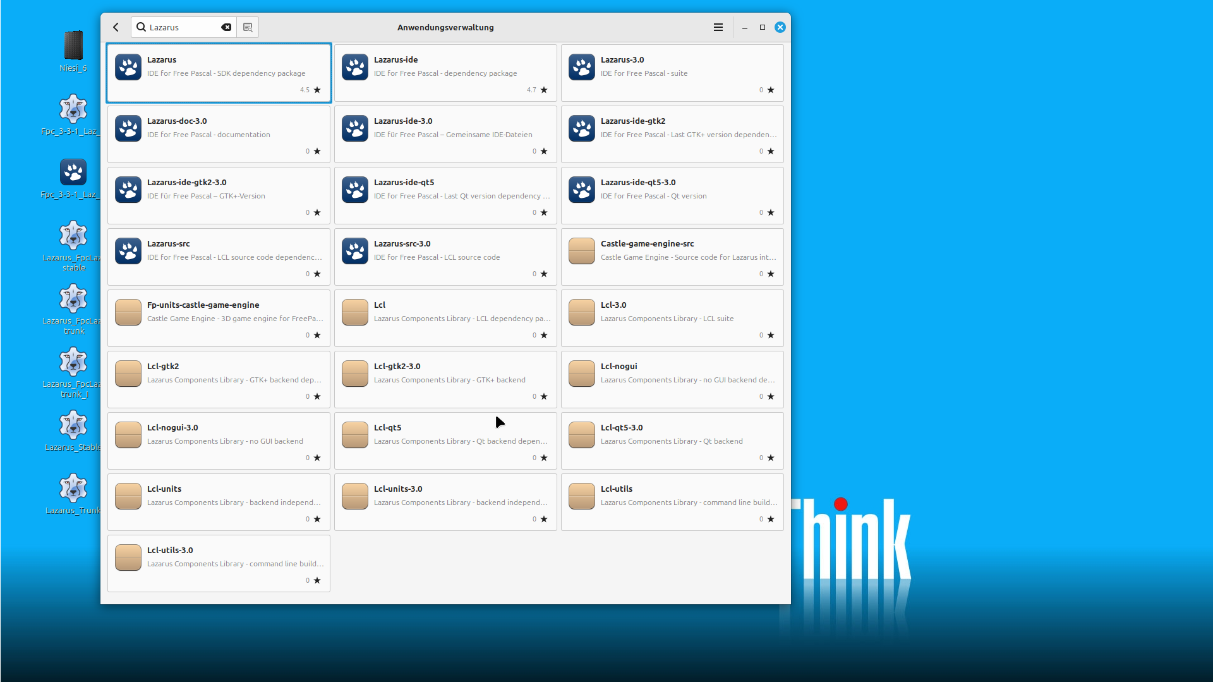
Task: Open the hamburger menu
Action: tap(718, 27)
